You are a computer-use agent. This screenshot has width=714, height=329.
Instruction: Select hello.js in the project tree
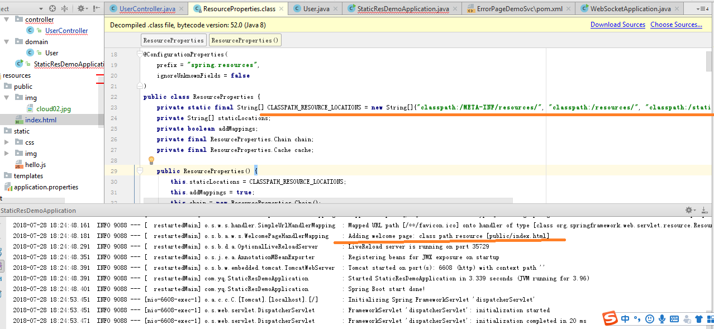(35, 165)
